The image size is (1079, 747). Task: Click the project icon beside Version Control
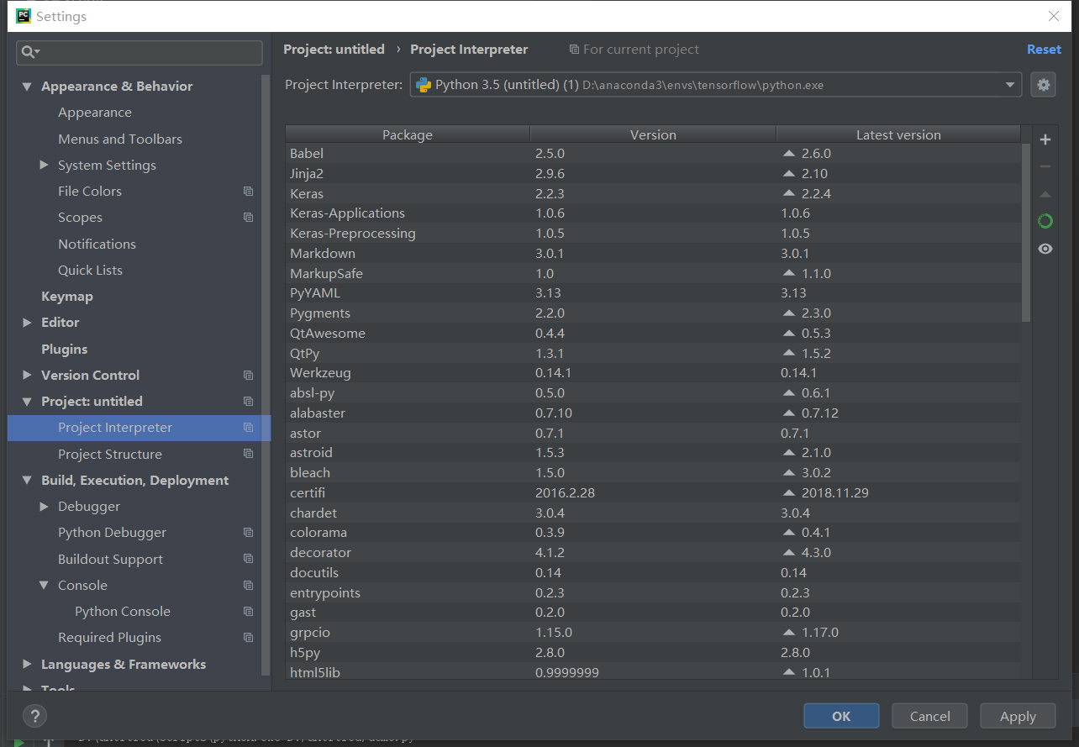248,376
